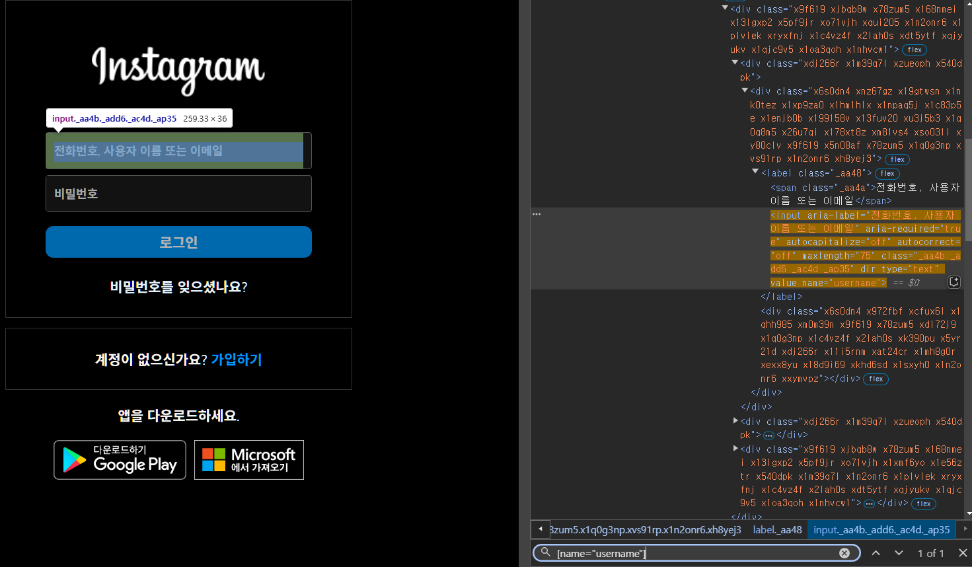
Task: Select the closing </label> tag line
Action: point(782,297)
